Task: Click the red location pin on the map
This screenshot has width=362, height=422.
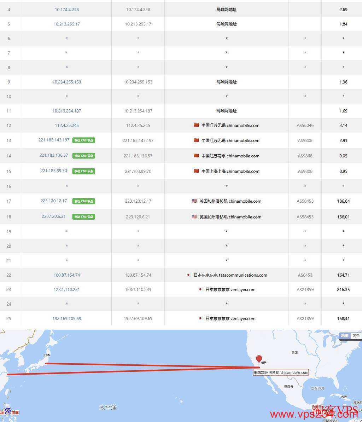Action: point(259,359)
